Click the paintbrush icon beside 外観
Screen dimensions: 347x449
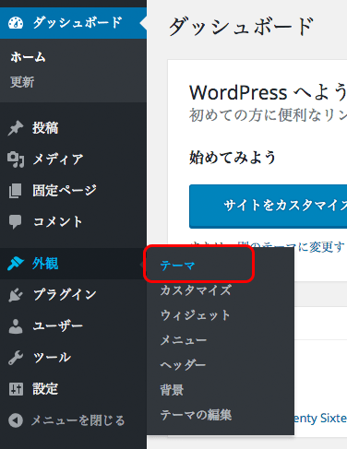coord(16,264)
